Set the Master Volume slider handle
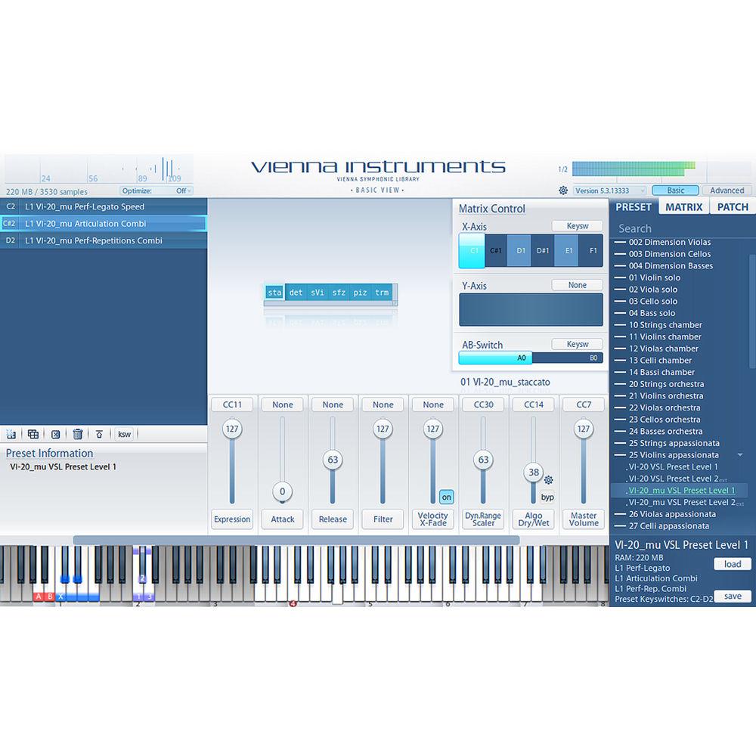This screenshot has height=756, width=756. 584,429
